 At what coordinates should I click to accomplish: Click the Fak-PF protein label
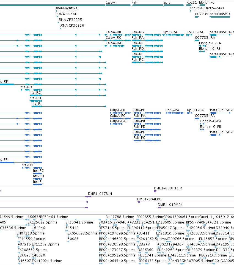(139, 132)
